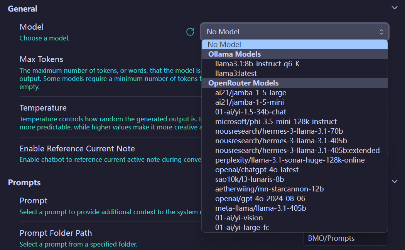Choose openai/chatgpt-4o-latest model
The image size is (405, 250).
click(x=257, y=169)
